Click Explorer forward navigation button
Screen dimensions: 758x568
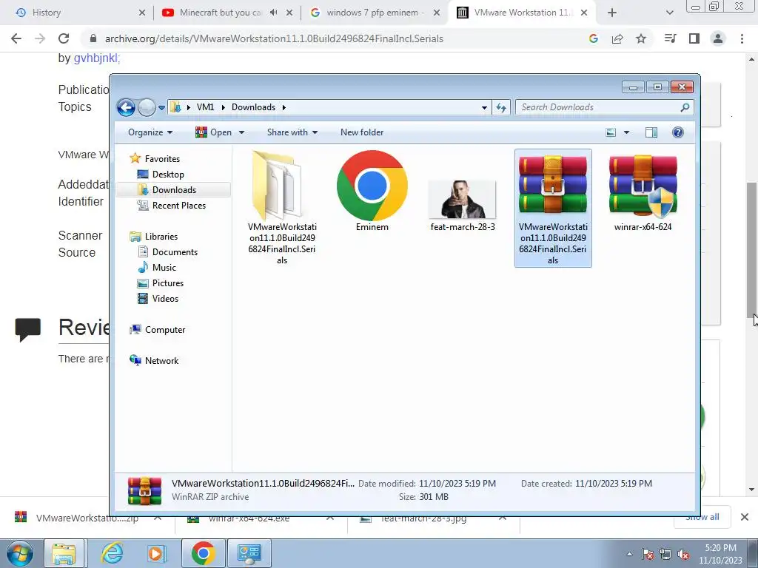coord(147,107)
